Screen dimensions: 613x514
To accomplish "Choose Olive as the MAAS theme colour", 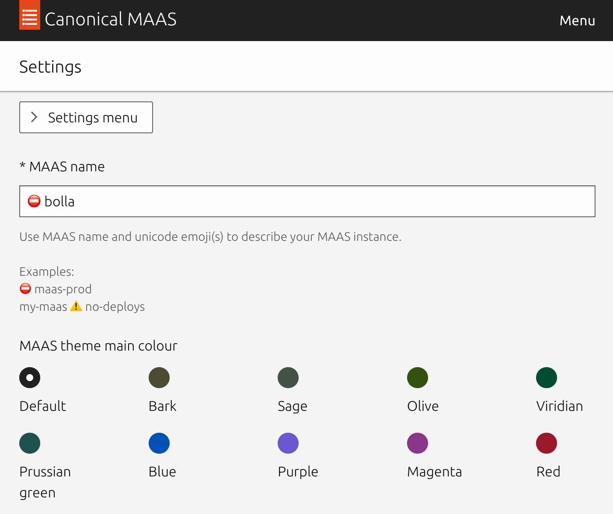I will click(418, 377).
